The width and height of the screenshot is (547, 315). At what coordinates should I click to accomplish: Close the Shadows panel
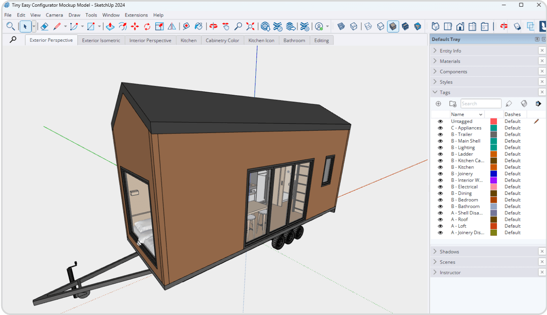[x=542, y=251]
